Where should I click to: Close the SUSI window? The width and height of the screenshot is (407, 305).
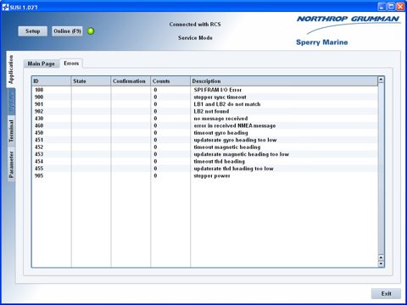[x=400, y=7]
